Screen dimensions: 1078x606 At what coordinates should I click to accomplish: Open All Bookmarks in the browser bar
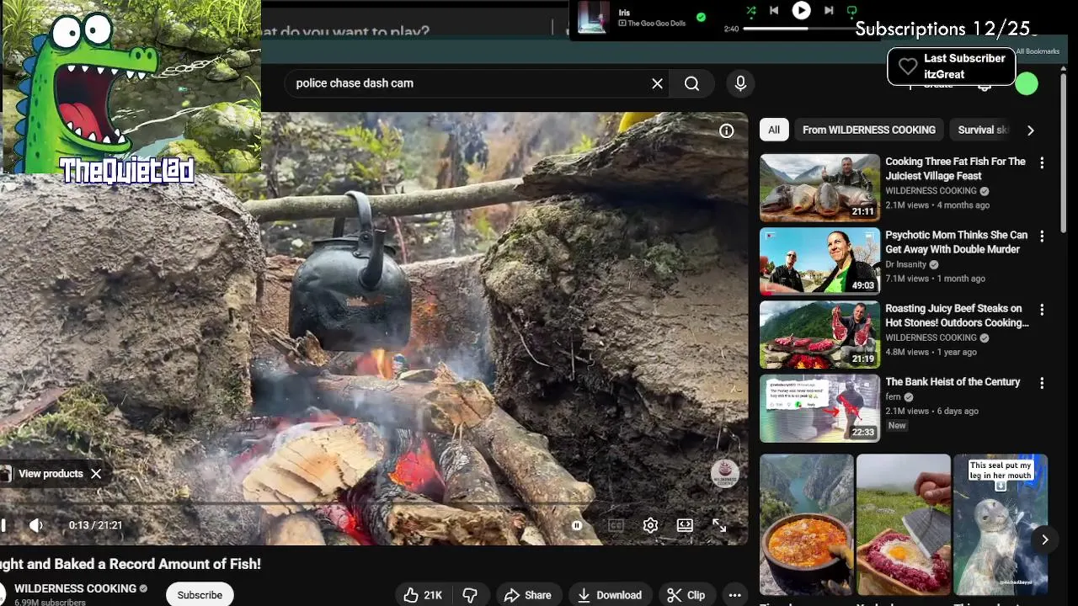pos(1038,51)
